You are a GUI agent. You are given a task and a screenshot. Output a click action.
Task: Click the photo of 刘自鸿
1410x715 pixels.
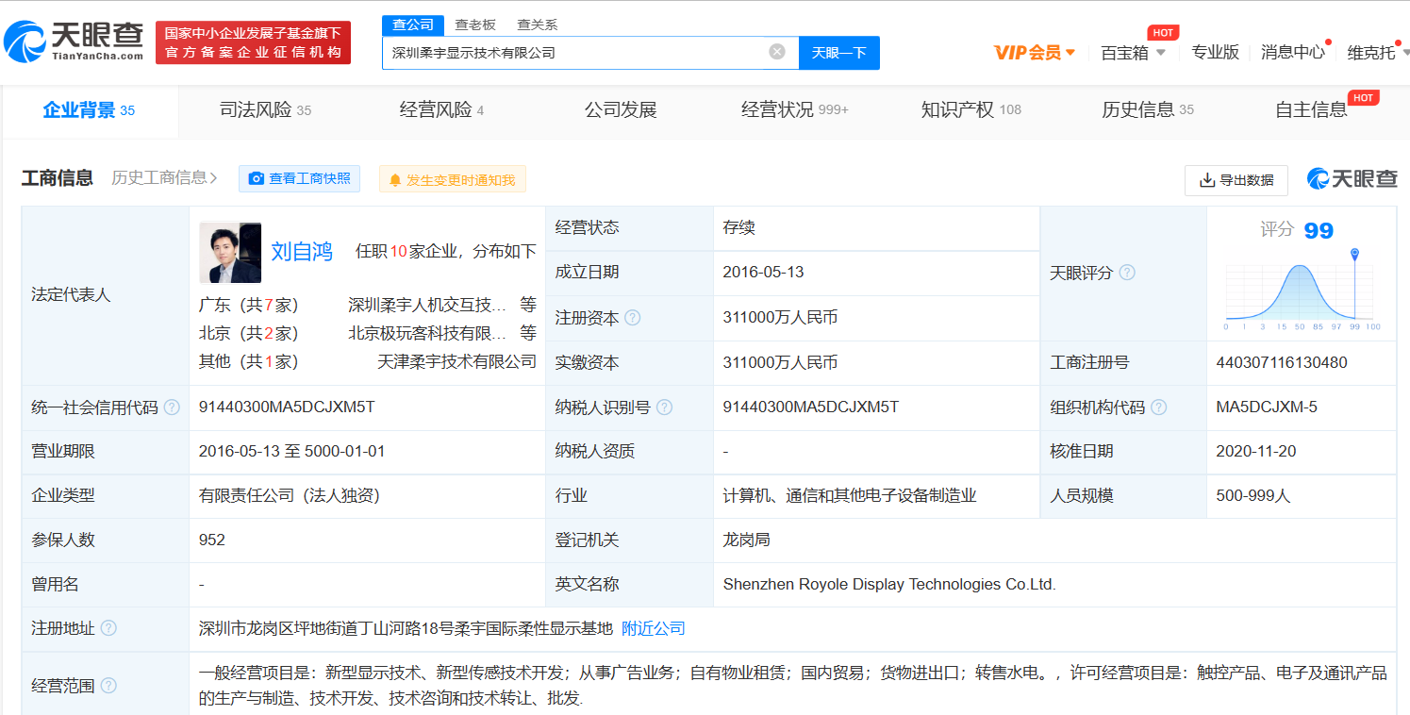[230, 253]
